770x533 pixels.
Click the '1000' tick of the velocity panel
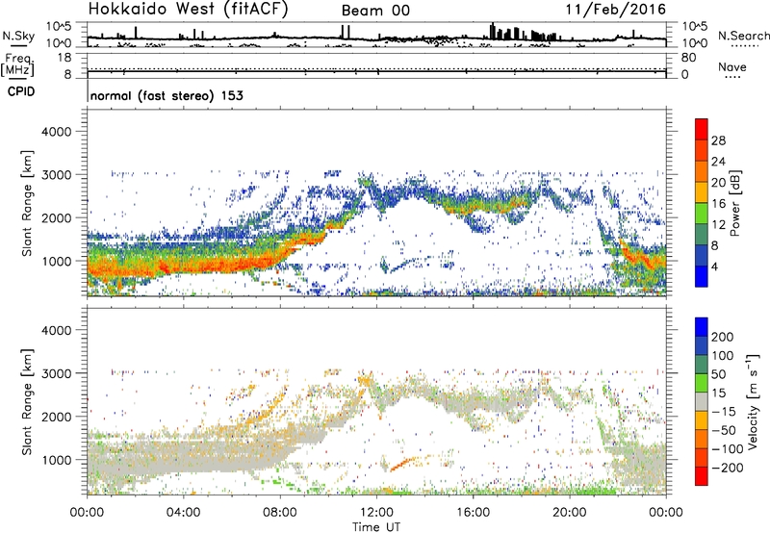tap(57, 460)
